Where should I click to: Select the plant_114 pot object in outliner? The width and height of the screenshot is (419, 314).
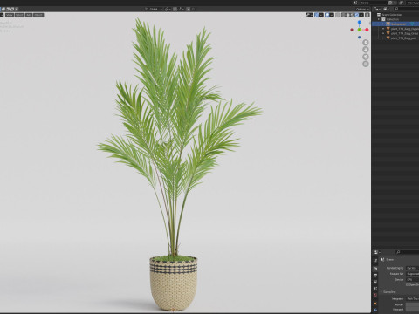(403, 38)
